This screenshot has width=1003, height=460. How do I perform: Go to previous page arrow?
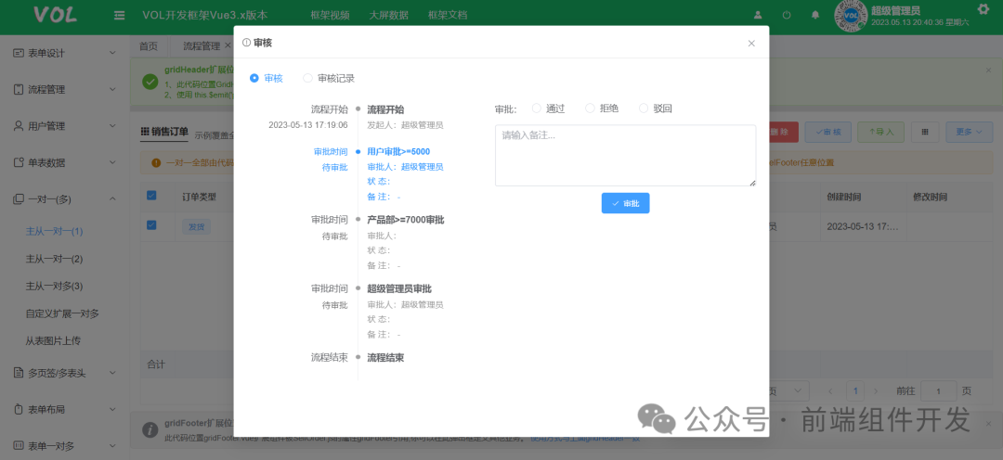(x=830, y=390)
